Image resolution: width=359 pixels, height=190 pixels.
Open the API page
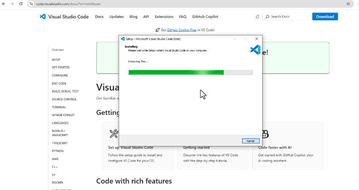(x=146, y=17)
